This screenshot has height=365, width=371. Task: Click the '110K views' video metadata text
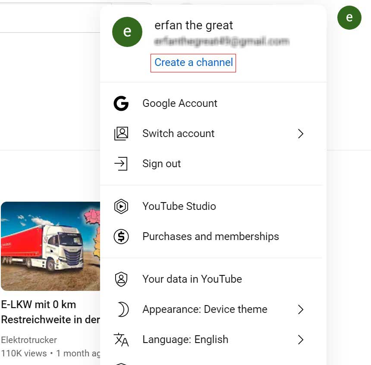pyautogui.click(x=24, y=353)
